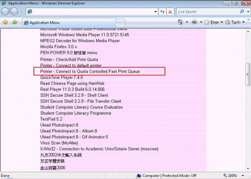Expand the zoom level dropdown arrow
The height and width of the screenshot is (179, 251).
click(243, 176)
